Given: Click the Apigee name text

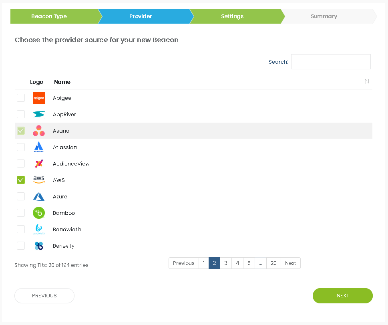Looking at the screenshot, I should click(x=62, y=98).
